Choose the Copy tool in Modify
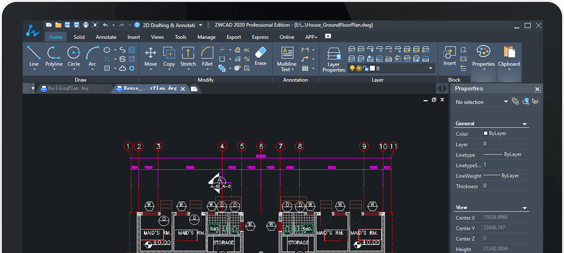Screen dimensions: 564x253 coord(169,56)
